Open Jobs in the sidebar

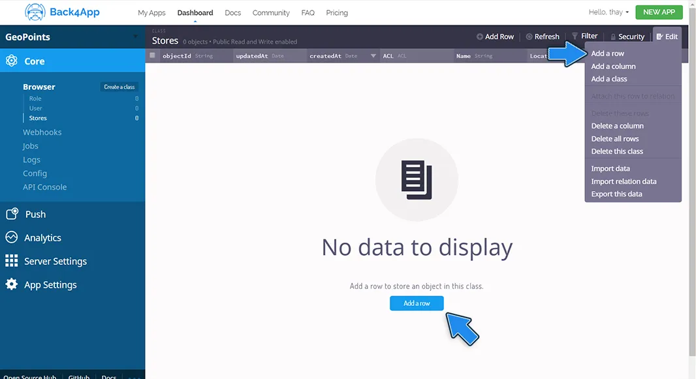30,146
